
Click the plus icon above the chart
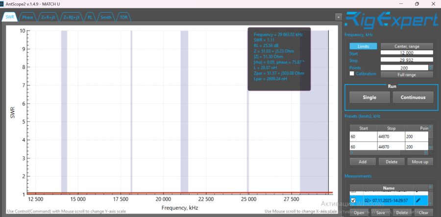point(338,17)
